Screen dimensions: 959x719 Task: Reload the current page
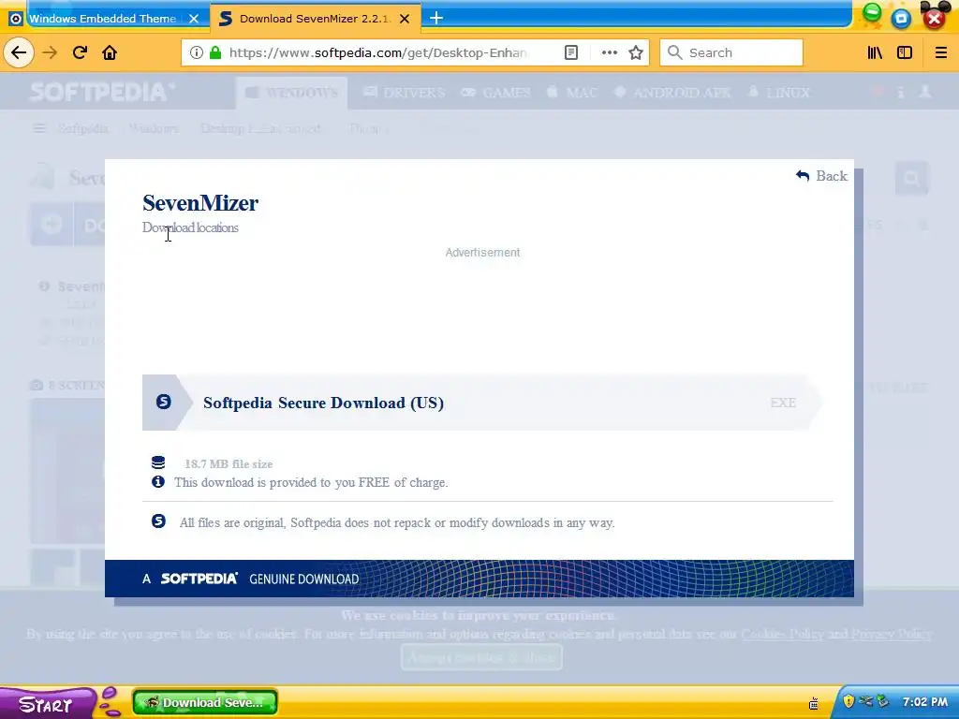80,52
